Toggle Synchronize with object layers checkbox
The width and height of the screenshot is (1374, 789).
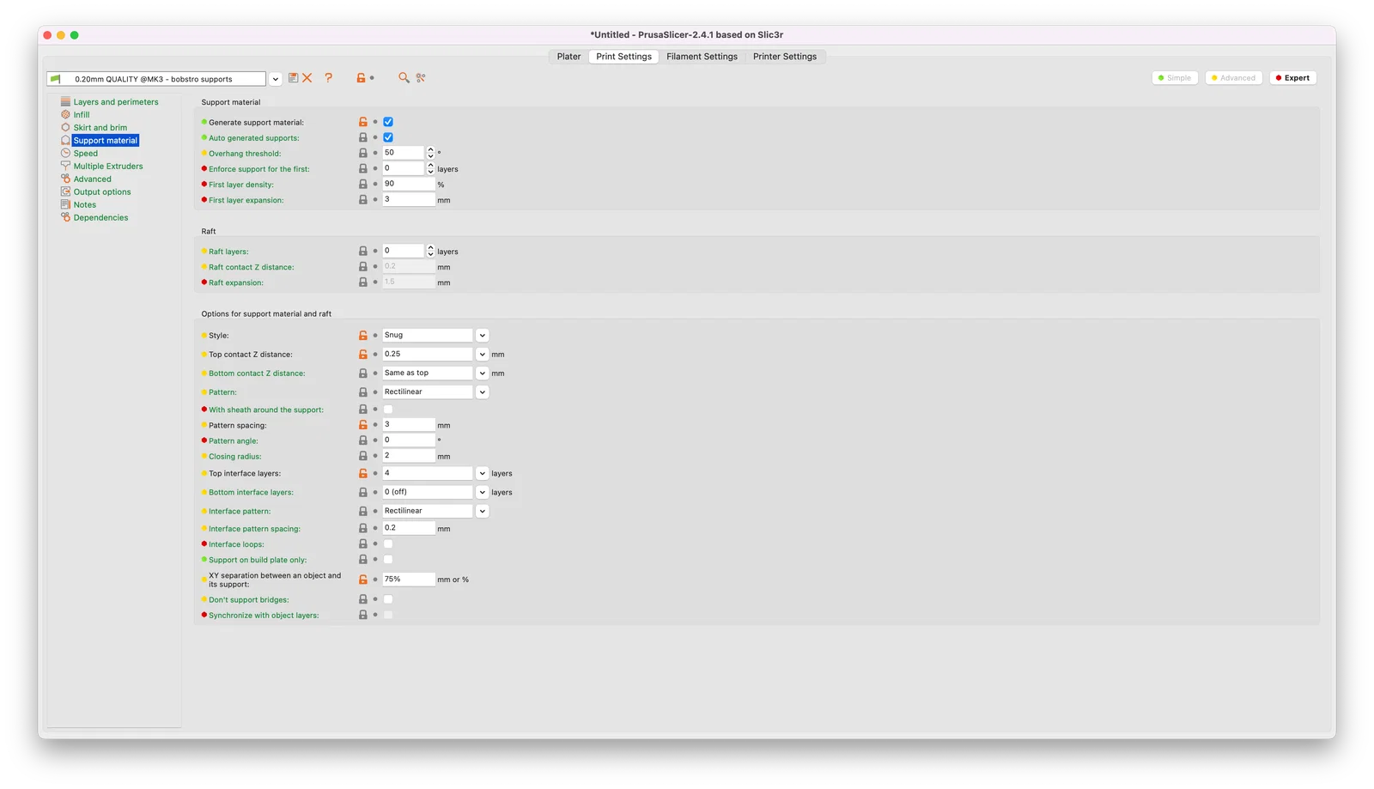[388, 615]
